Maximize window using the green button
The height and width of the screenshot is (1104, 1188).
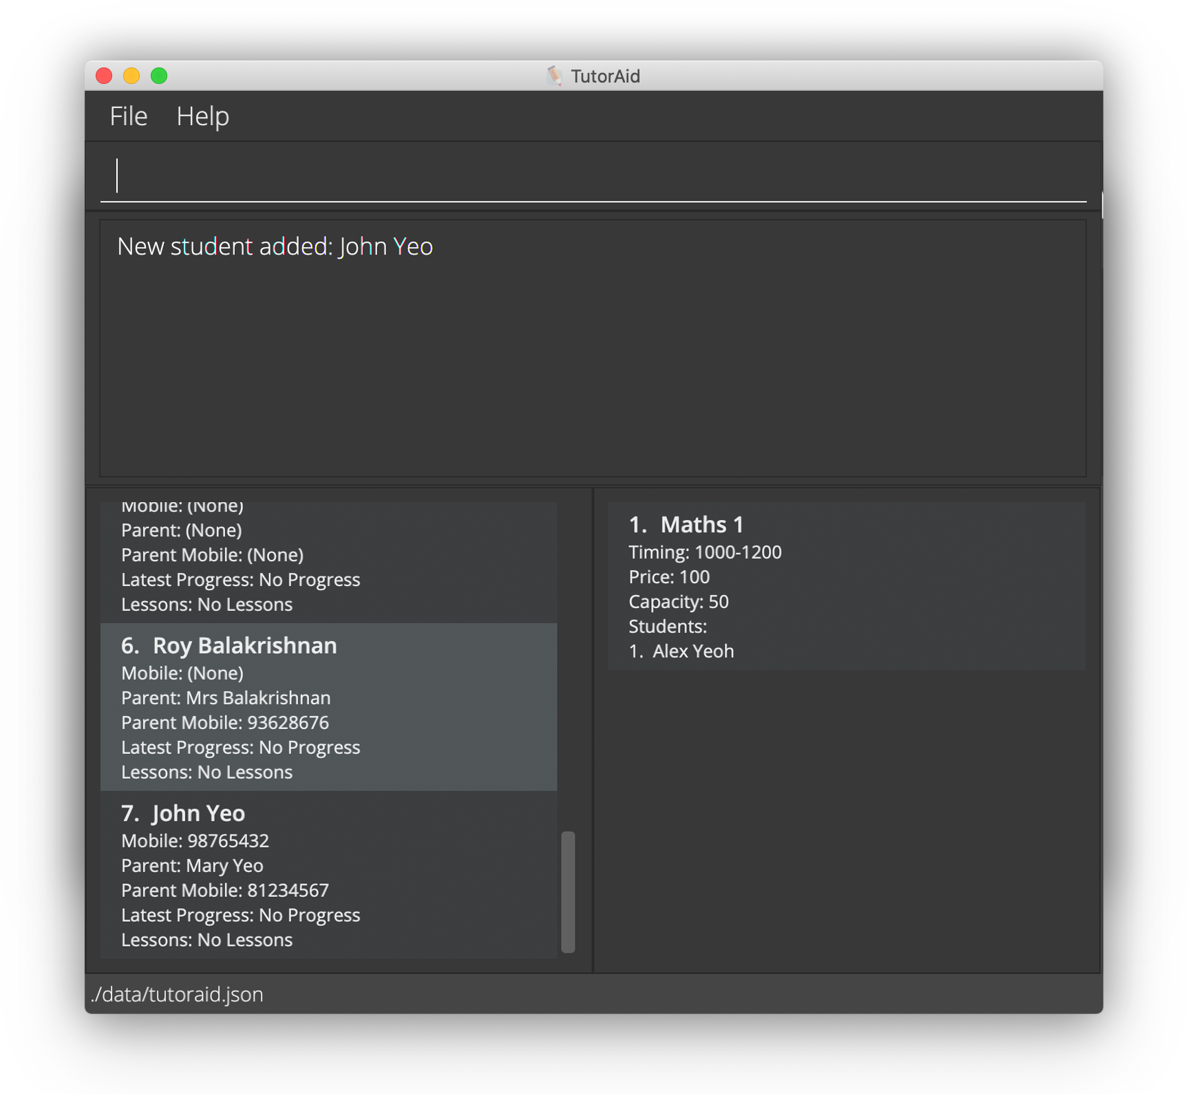tap(159, 76)
